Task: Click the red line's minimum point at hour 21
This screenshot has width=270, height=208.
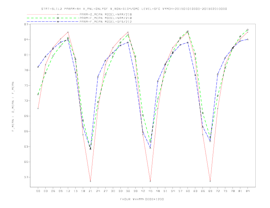Action: coord(90,181)
